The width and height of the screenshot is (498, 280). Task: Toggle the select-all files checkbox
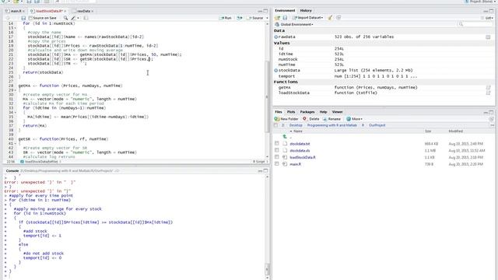tap(275, 125)
